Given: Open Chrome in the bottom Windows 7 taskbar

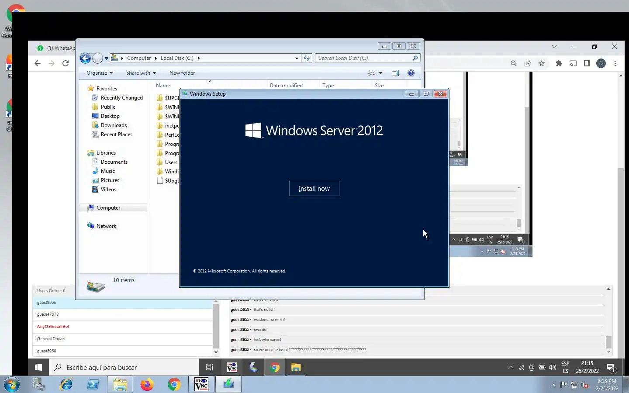Looking at the screenshot, I should point(174,384).
